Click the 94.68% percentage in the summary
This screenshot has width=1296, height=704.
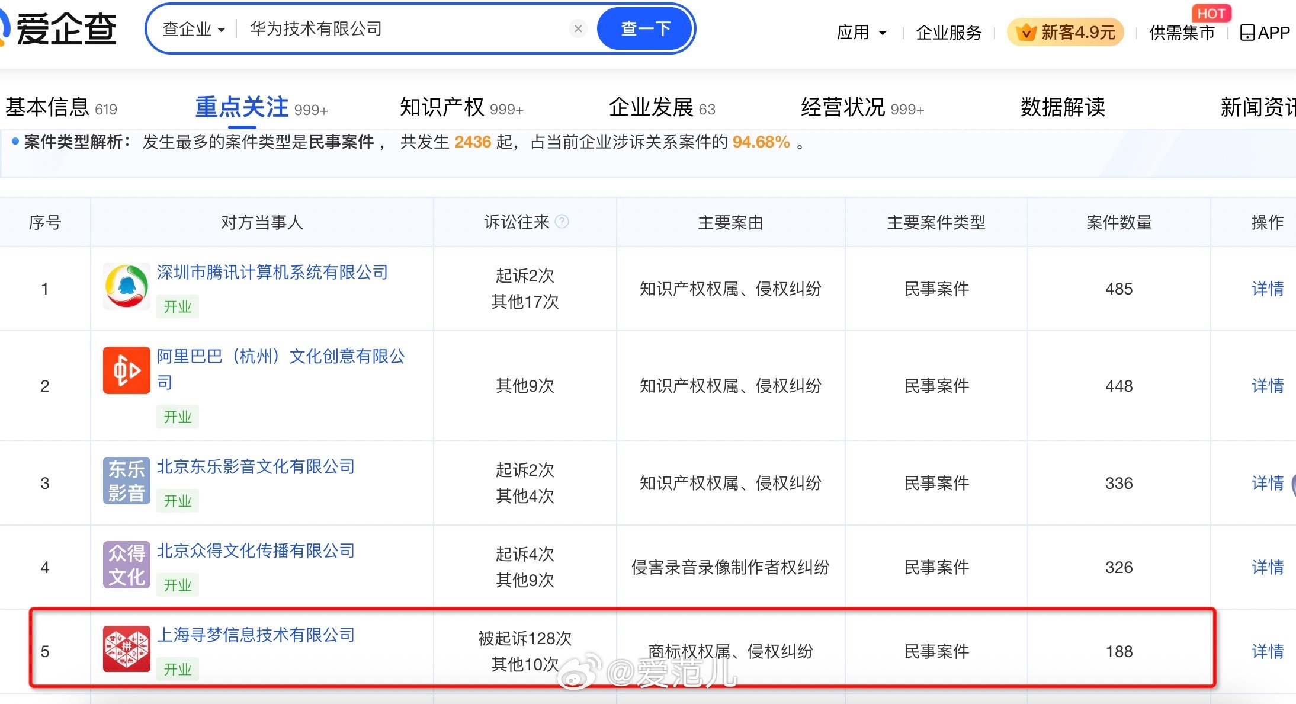761,142
